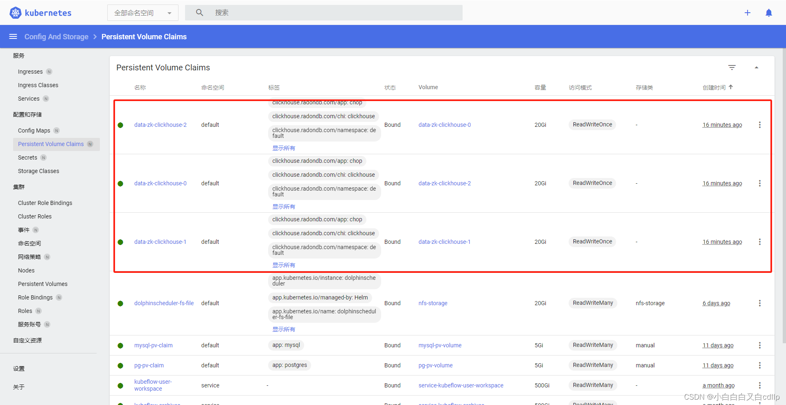Open 服务账号 in sidebar
Image resolution: width=786 pixels, height=405 pixels.
(x=29, y=324)
